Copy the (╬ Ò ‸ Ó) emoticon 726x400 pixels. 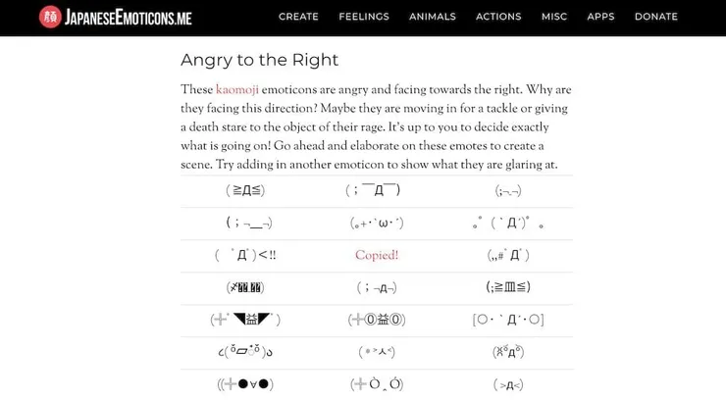coord(377,384)
